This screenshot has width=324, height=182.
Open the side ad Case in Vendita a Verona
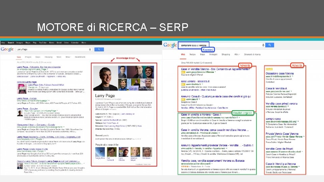tap(280, 164)
